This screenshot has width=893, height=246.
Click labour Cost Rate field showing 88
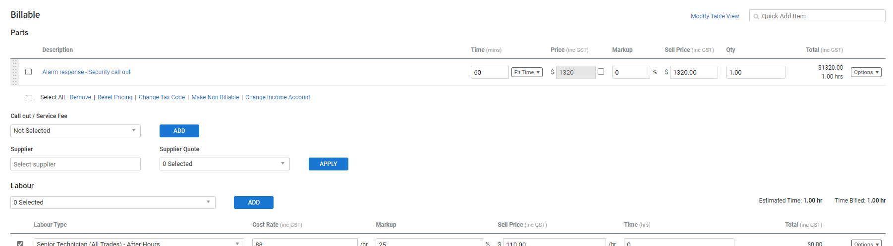[x=305, y=243]
